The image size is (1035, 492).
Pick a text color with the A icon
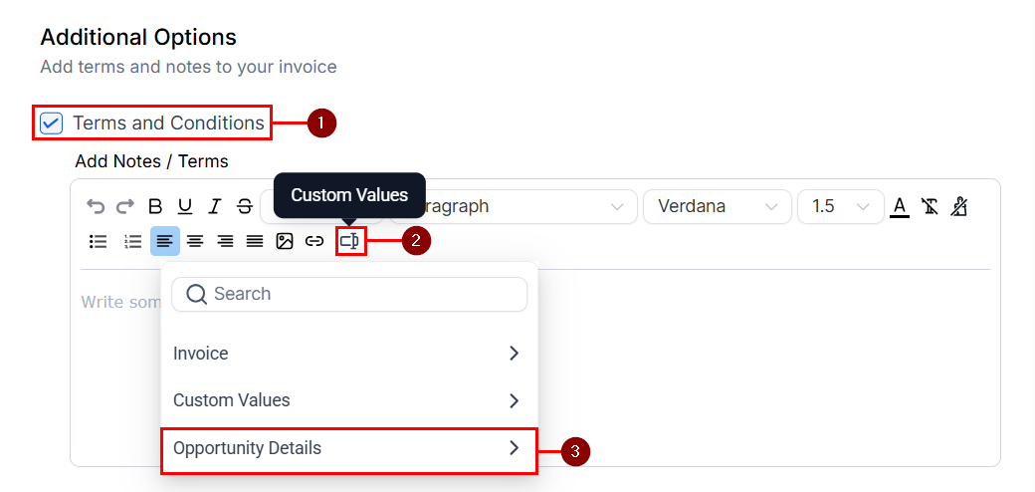pos(900,207)
